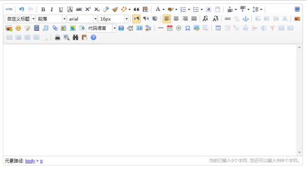307x170 pixels.
Task: Click the p element path link
Action: coord(41,161)
